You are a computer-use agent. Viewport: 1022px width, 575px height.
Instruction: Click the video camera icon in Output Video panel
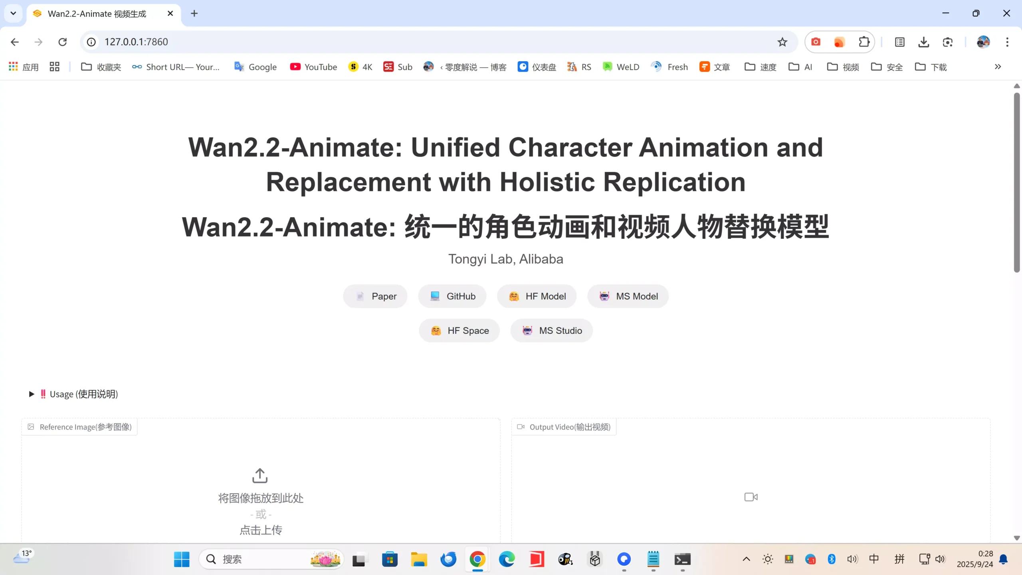(750, 497)
